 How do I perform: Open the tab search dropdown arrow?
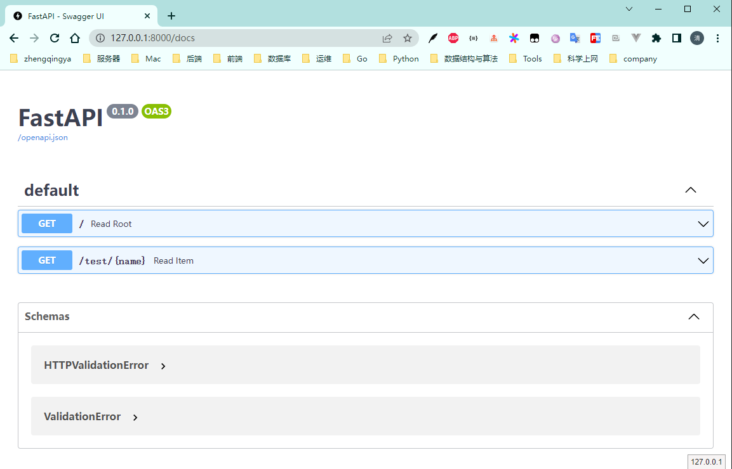[x=629, y=9]
